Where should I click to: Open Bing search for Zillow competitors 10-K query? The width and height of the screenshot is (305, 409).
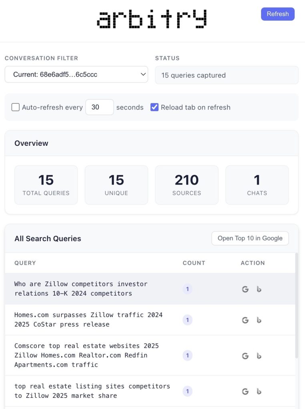point(259,289)
